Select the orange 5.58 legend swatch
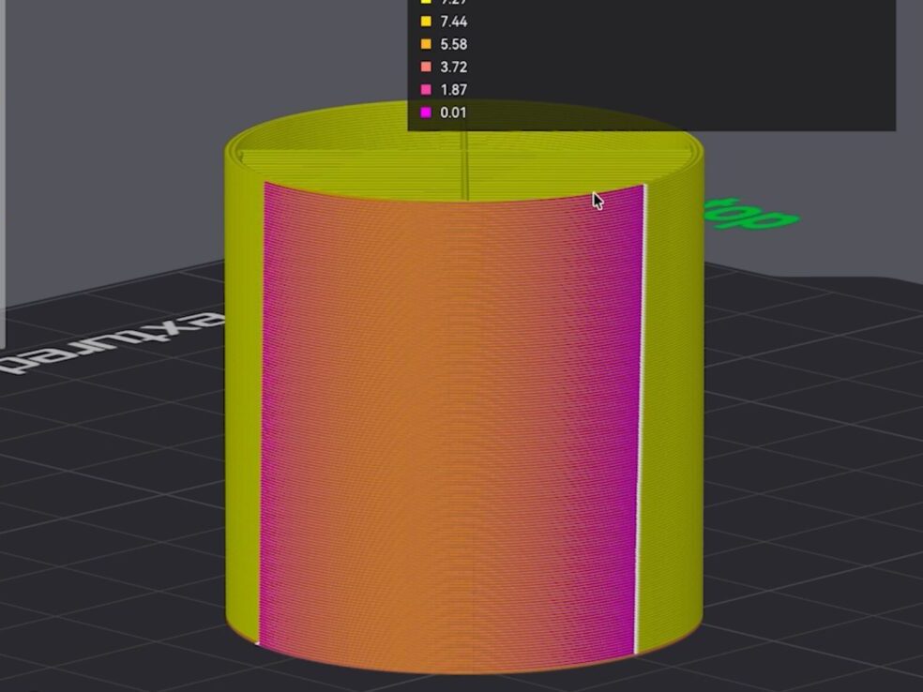Image resolution: width=923 pixels, height=692 pixels. (426, 44)
